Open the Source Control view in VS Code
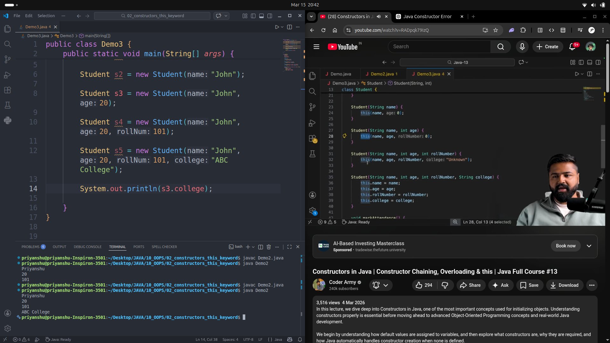Viewport: 610px width, 343px height. 8,59
